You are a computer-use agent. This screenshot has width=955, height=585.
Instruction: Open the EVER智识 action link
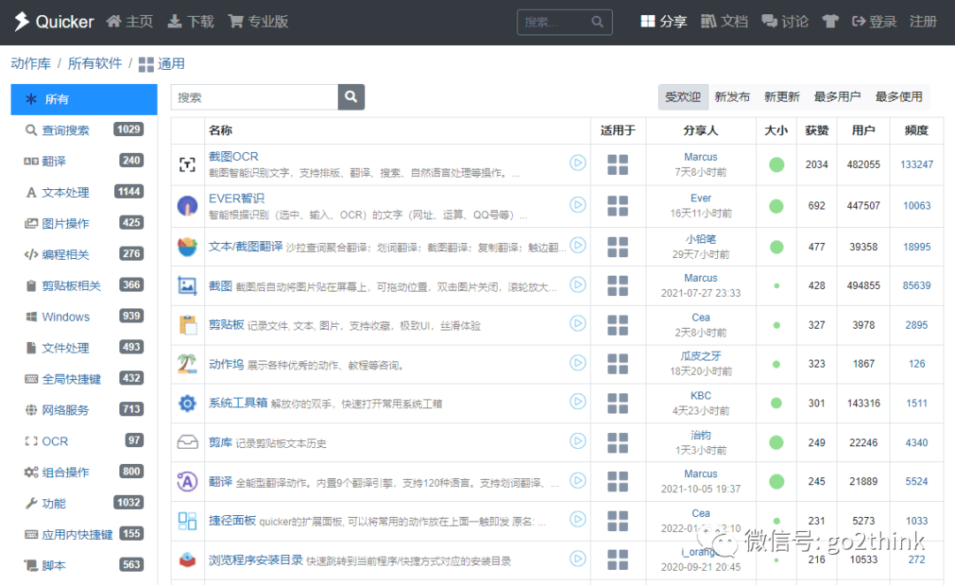point(236,199)
